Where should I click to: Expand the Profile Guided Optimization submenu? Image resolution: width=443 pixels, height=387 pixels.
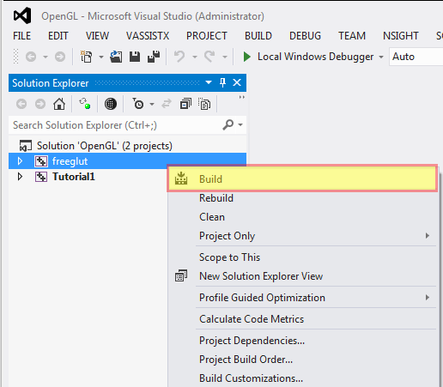[428, 298]
